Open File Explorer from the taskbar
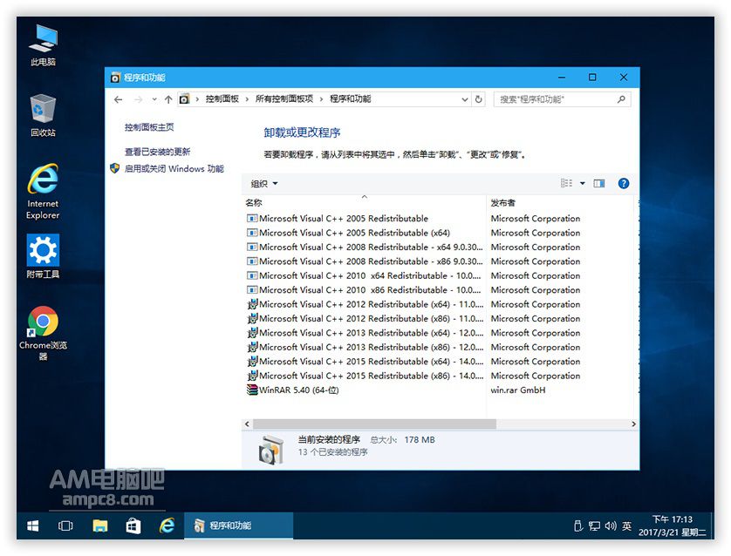 click(99, 526)
